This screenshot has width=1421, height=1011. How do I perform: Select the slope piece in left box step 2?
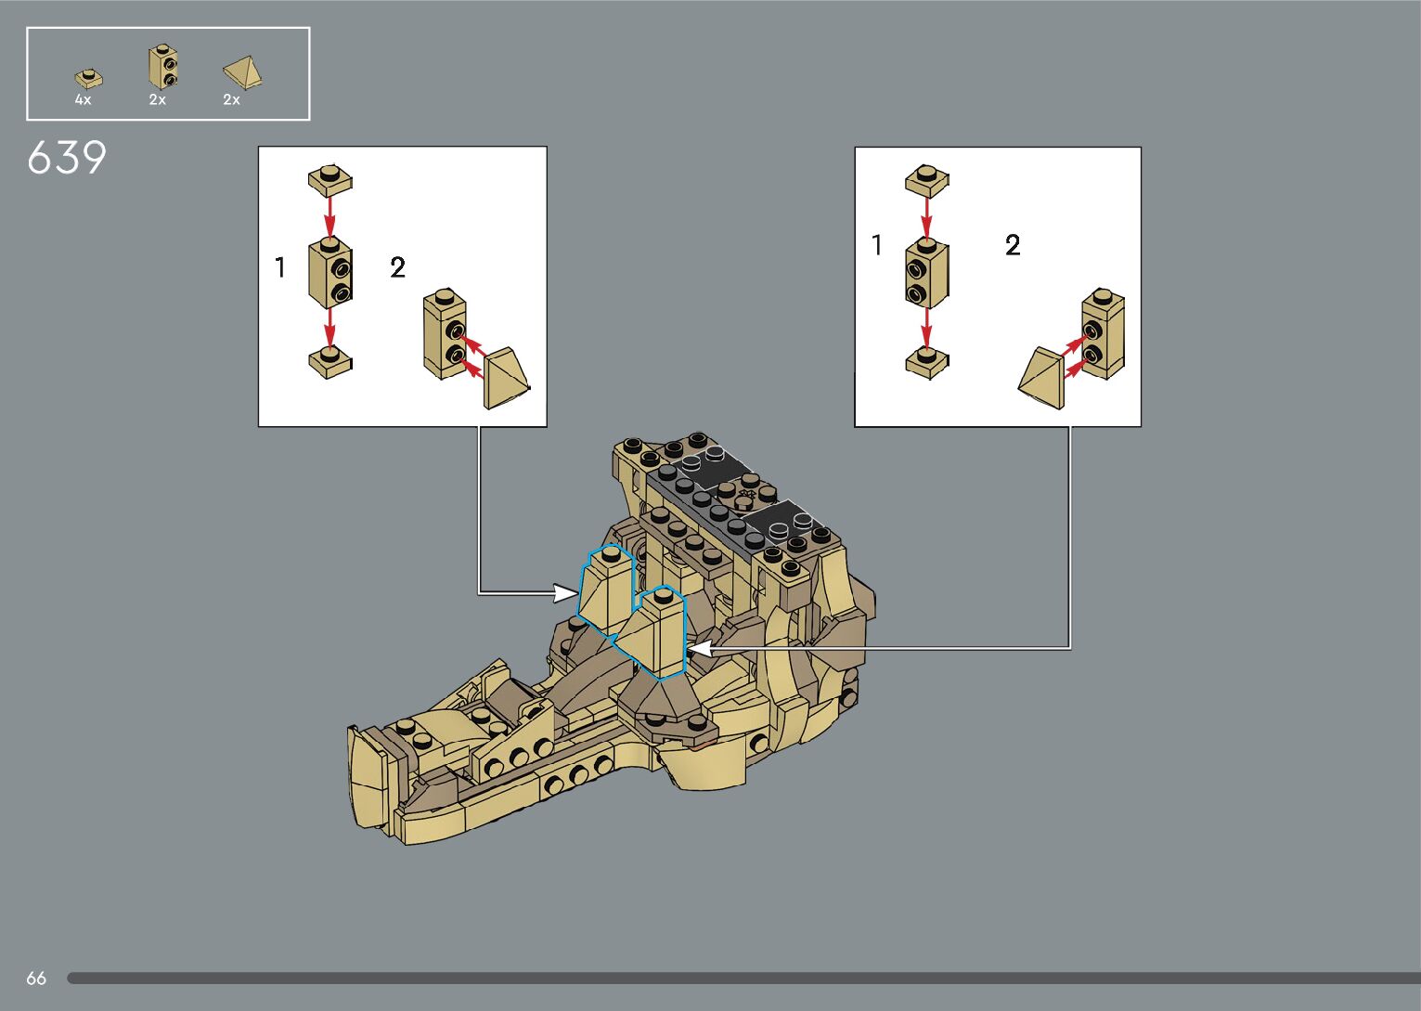click(506, 378)
